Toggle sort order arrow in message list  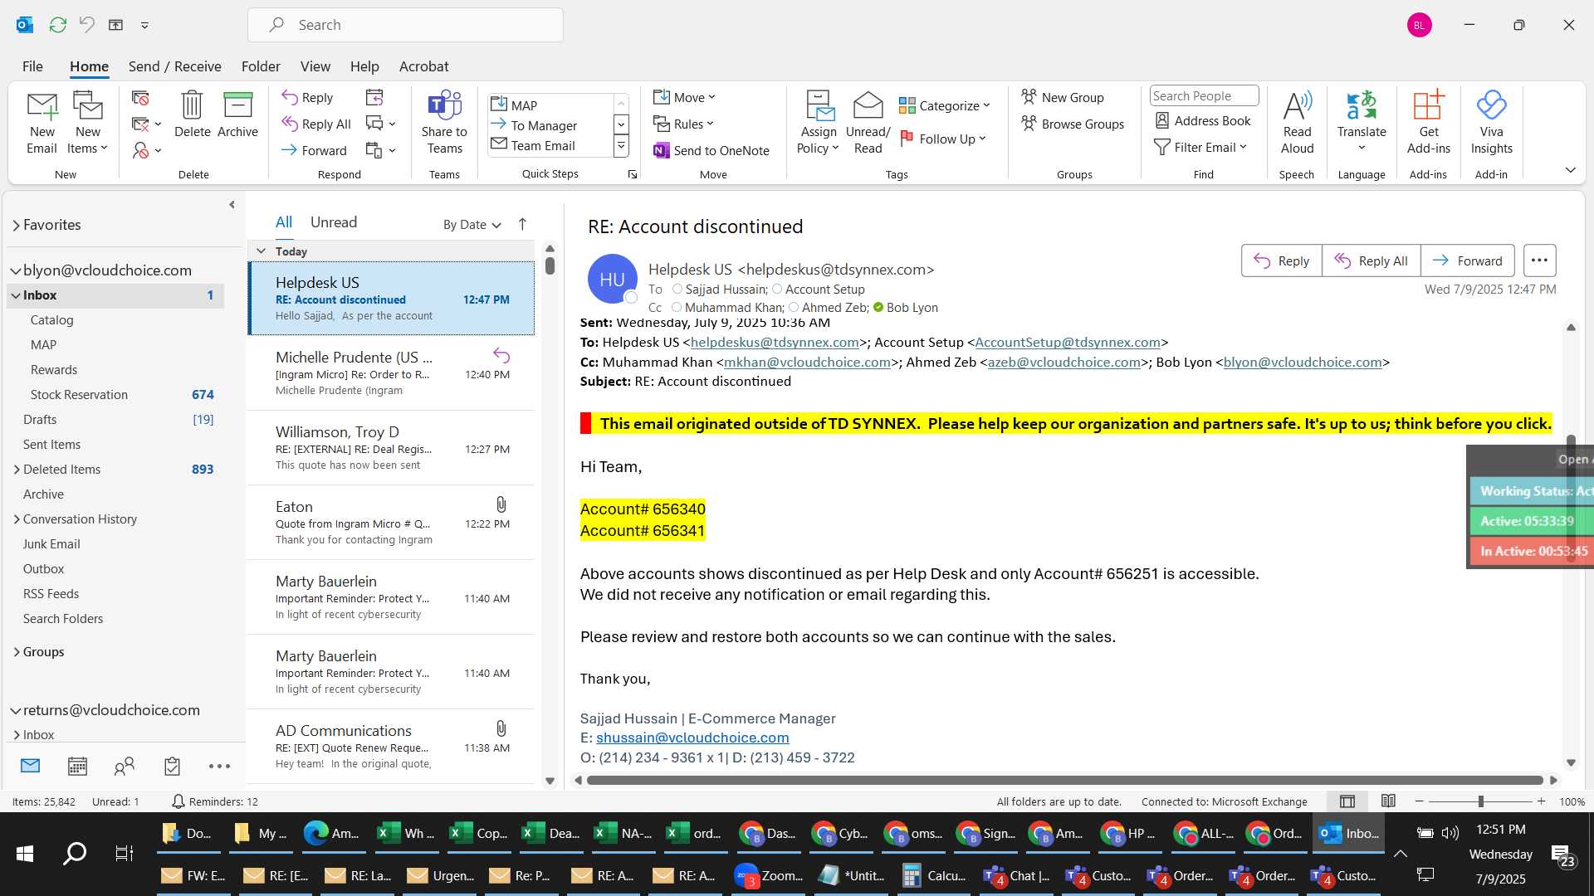[x=522, y=224]
